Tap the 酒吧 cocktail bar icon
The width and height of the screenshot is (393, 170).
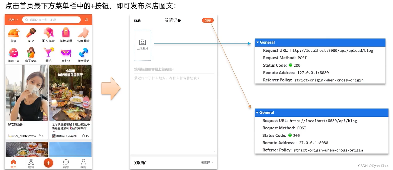(x=48, y=52)
